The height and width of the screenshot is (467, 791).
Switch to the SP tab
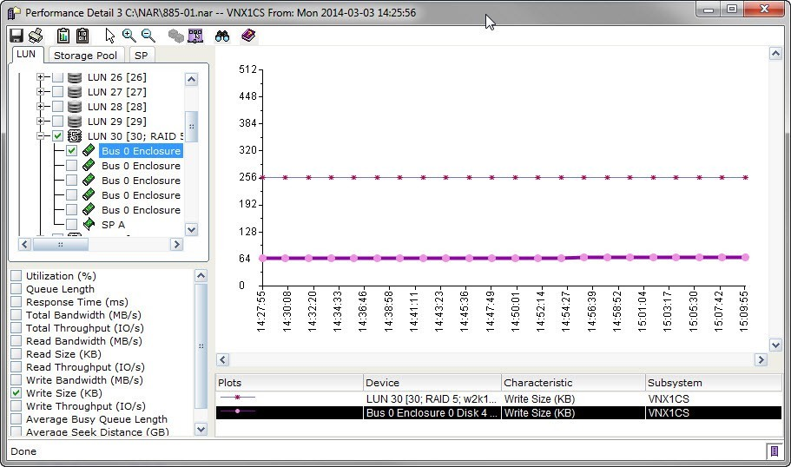[142, 56]
